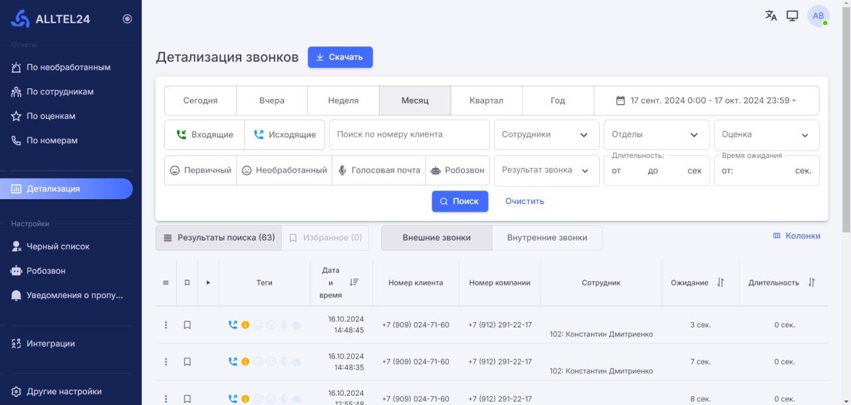Click outgoing call icon in 14:48:45 row
The height and width of the screenshot is (405, 851).
(x=233, y=325)
